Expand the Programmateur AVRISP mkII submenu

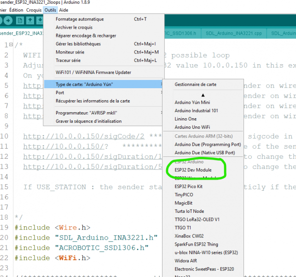[x=103, y=113]
